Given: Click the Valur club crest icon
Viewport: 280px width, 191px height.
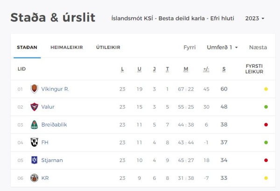Looking at the screenshot, I should point(34,106).
